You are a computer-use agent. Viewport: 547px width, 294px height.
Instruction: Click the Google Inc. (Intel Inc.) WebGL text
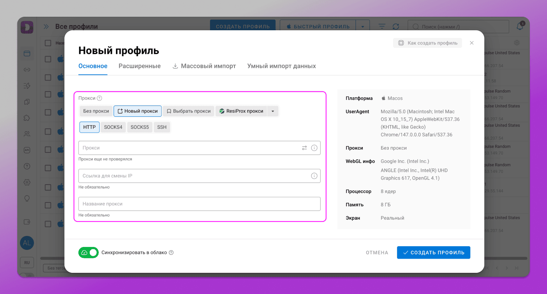405,161
